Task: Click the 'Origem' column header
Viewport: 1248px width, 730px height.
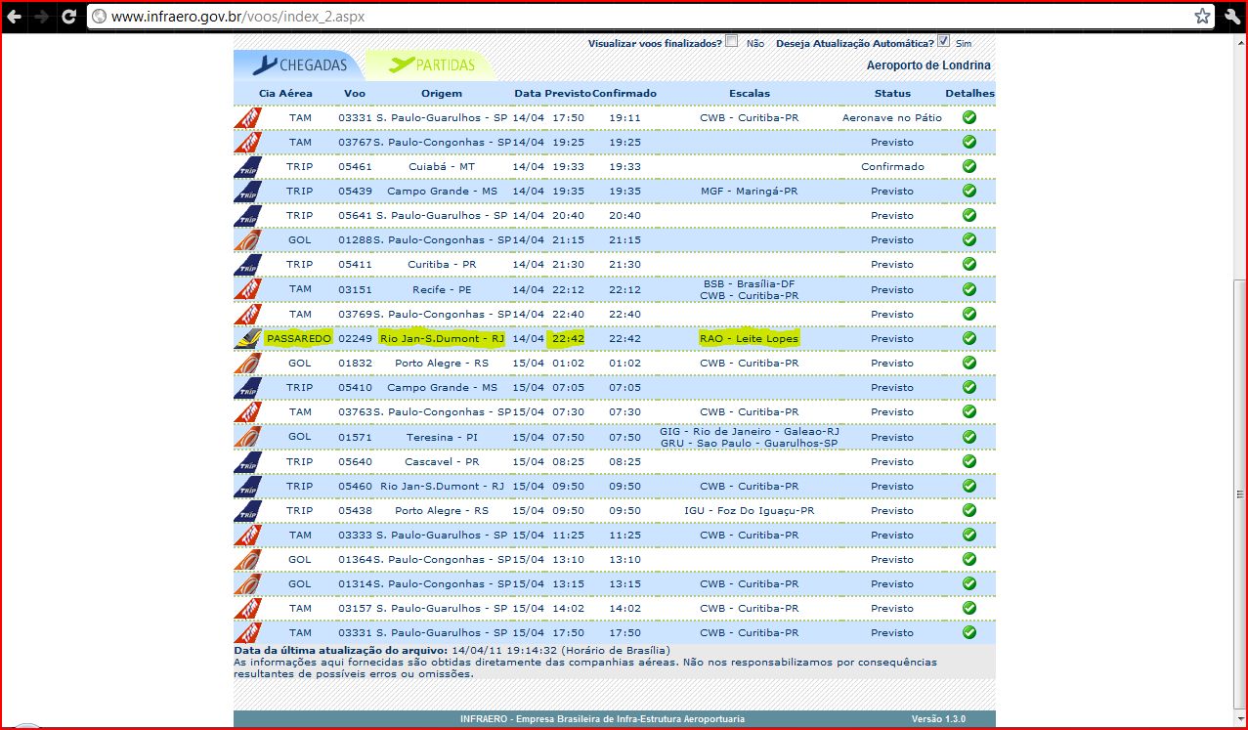Action: pos(441,94)
